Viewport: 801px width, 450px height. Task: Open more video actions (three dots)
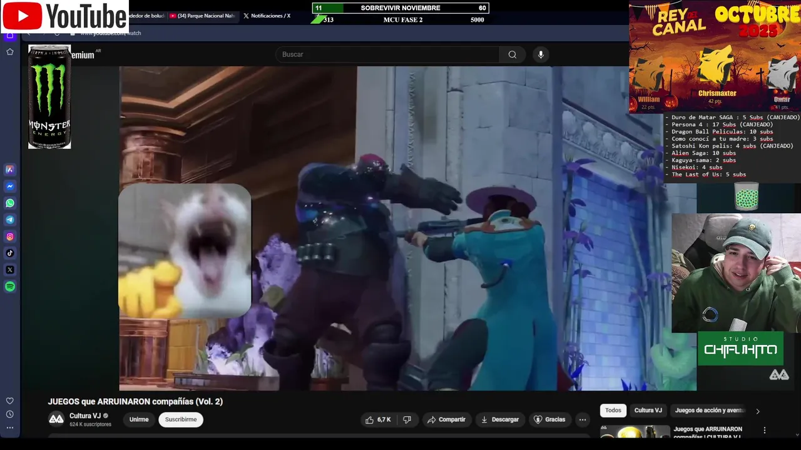click(x=583, y=419)
